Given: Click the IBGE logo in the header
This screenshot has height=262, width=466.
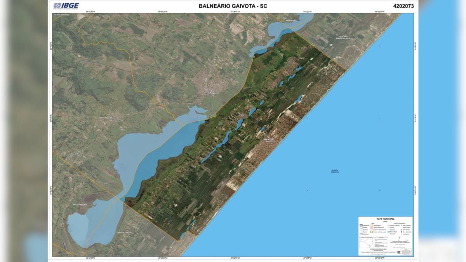Looking at the screenshot, I should pyautogui.click(x=65, y=5).
